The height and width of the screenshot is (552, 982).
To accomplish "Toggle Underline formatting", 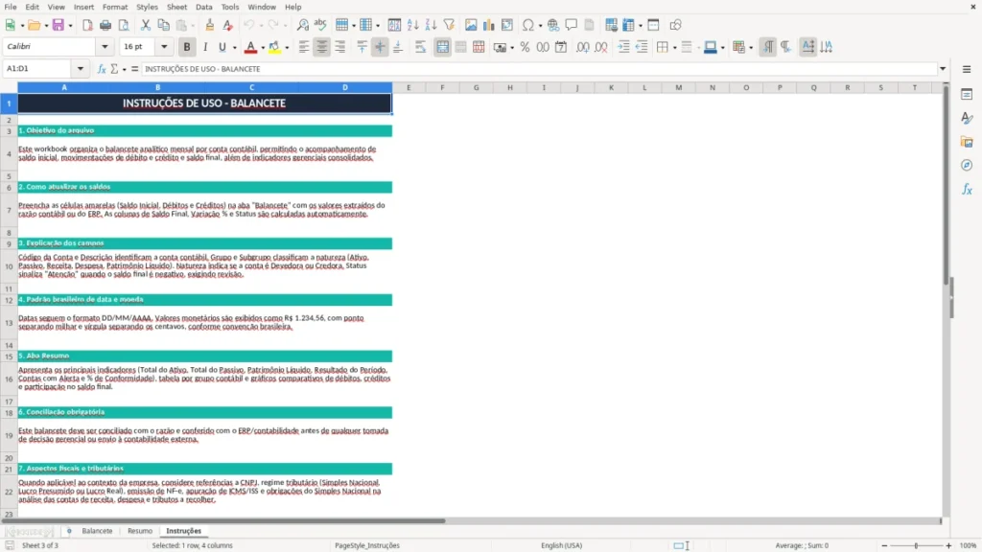I will point(222,47).
